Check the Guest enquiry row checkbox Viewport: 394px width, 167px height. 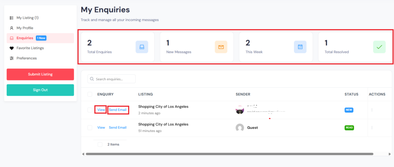tap(90, 128)
